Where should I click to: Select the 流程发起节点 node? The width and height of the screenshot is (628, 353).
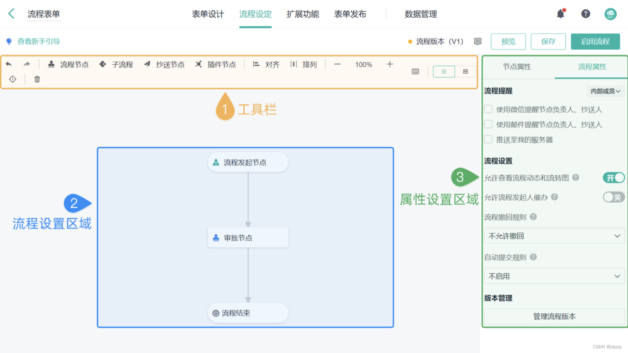click(248, 162)
